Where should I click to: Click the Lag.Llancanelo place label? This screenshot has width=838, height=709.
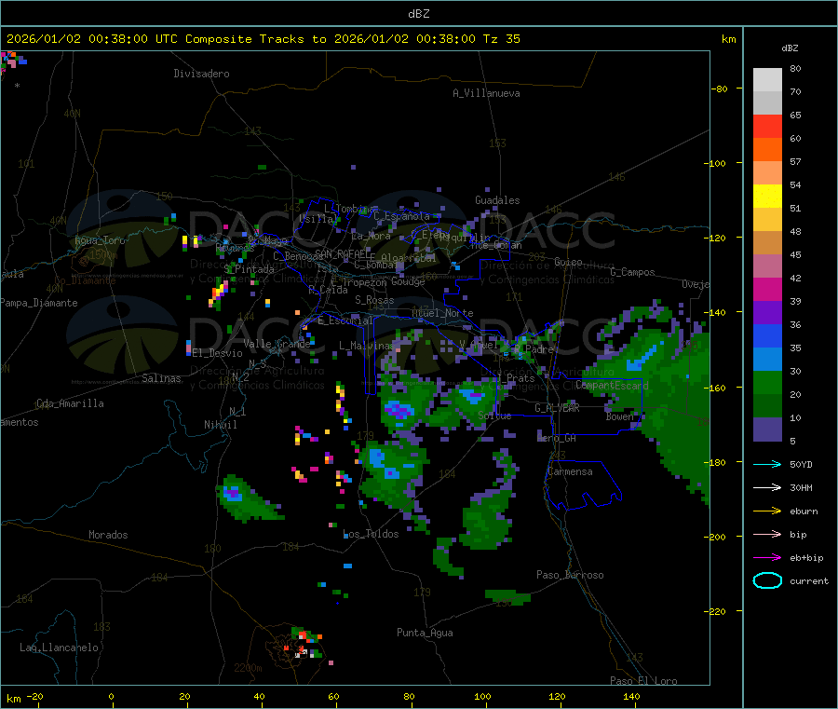[60, 648]
